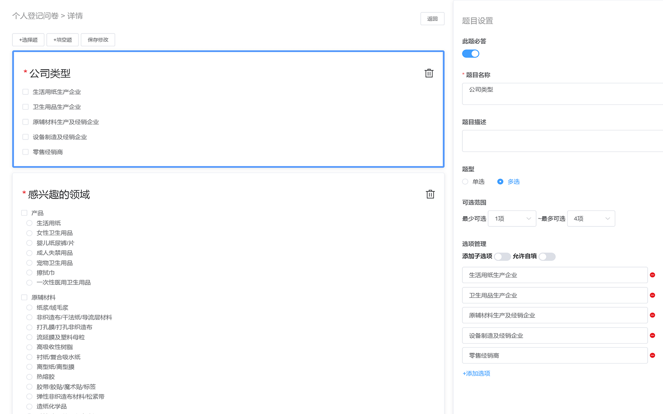Click the +选择题 button
The width and height of the screenshot is (663, 414).
[28, 40]
